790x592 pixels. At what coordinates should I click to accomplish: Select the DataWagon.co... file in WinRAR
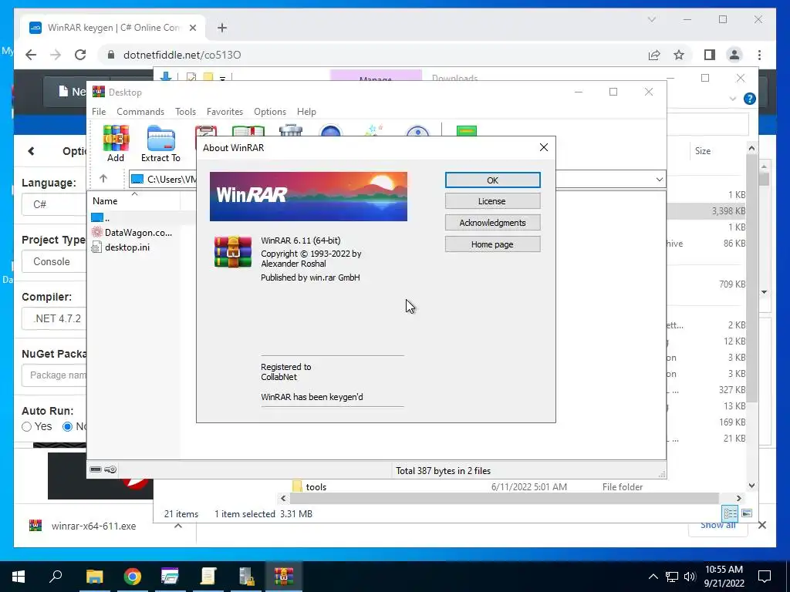coord(132,232)
